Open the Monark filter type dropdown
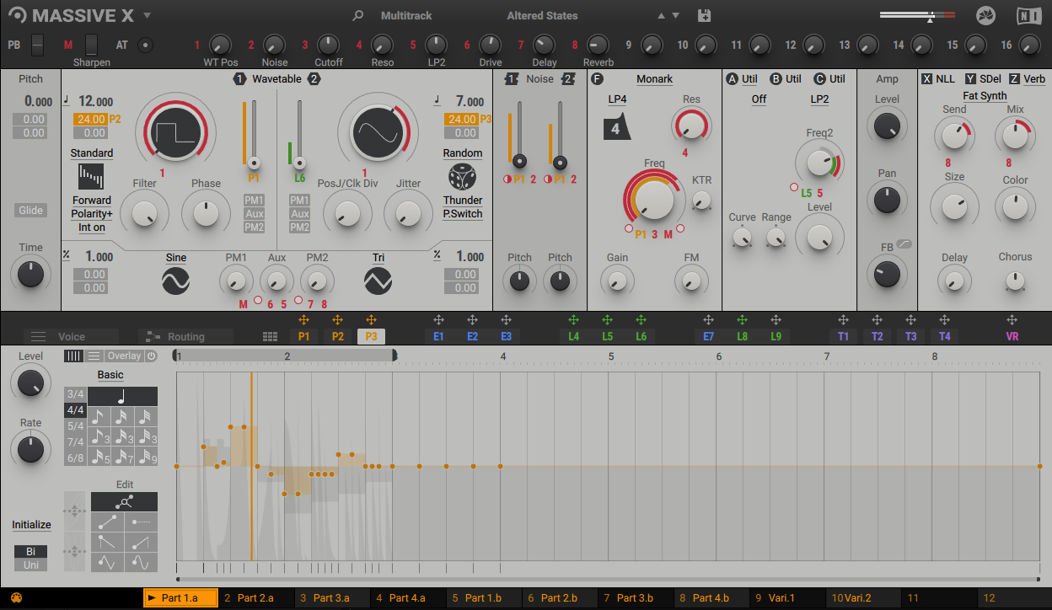Screen dimensions: 1052x610 654,79
